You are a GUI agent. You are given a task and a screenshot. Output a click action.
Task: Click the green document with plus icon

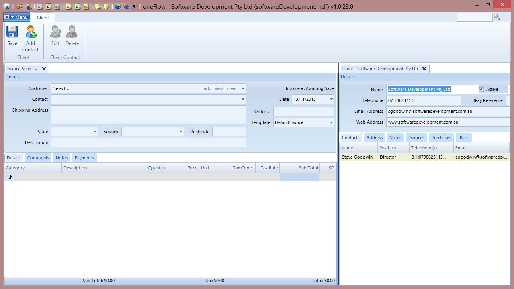[x=78, y=6]
